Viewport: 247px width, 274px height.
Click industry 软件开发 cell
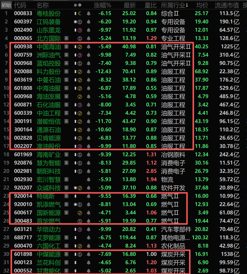(x=173, y=188)
